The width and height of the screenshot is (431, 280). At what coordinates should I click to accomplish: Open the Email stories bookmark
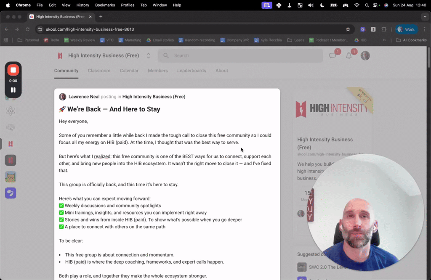[x=160, y=40]
